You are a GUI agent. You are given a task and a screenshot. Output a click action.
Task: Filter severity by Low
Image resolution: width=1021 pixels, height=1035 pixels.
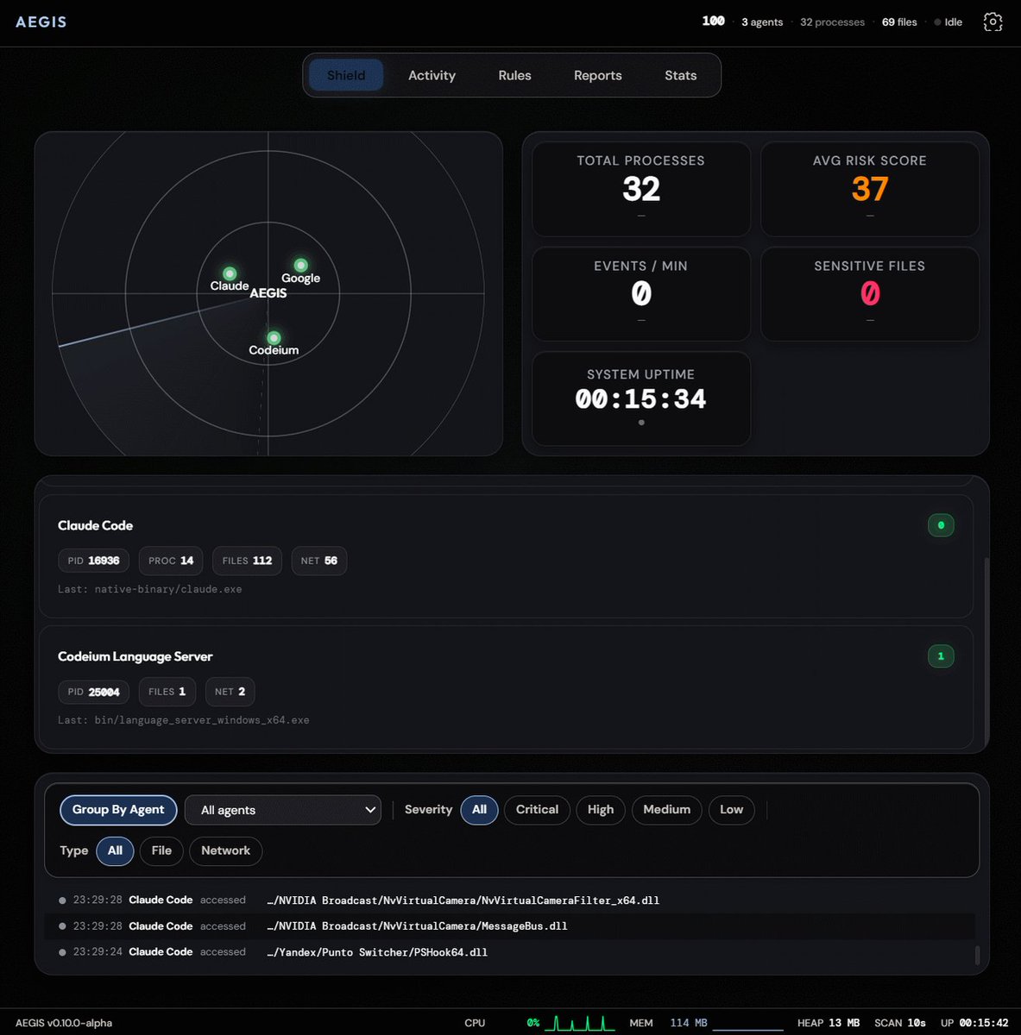tap(731, 810)
